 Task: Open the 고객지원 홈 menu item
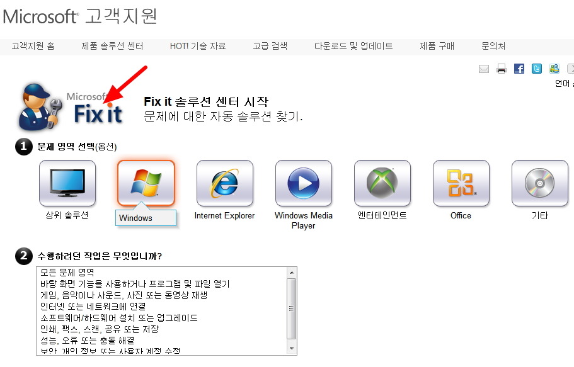(33, 46)
